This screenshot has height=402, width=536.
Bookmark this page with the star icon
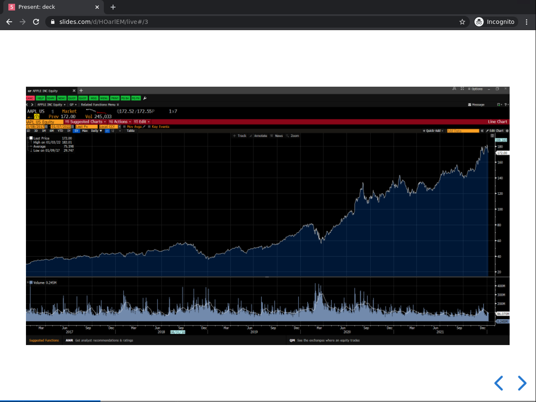[x=462, y=22]
